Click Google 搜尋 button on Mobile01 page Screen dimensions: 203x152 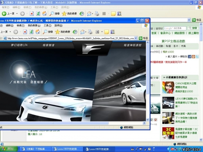point(193,28)
